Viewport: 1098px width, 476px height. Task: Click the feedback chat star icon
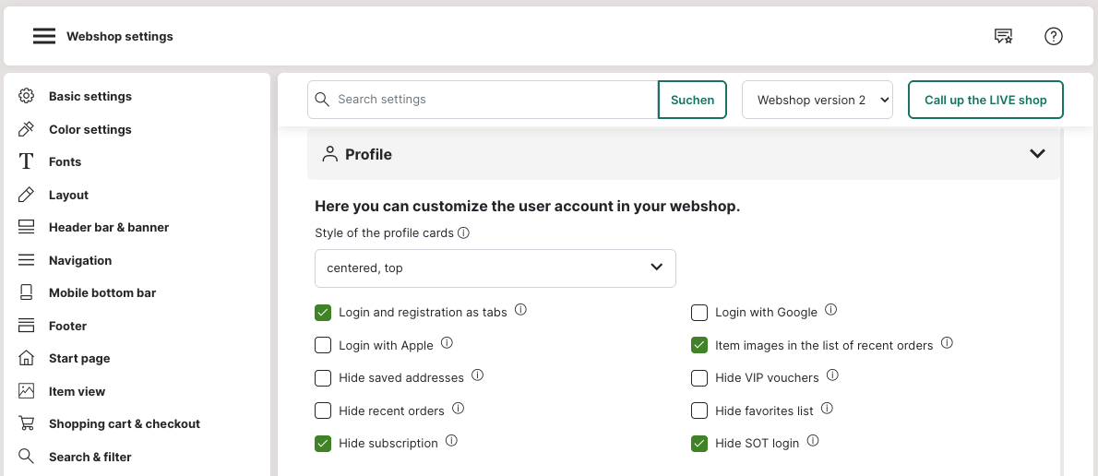click(1003, 36)
